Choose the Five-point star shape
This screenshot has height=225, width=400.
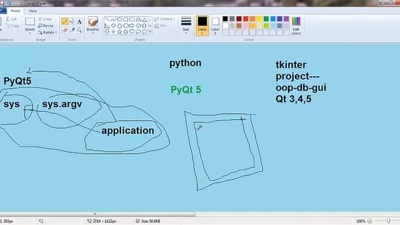[119, 32]
